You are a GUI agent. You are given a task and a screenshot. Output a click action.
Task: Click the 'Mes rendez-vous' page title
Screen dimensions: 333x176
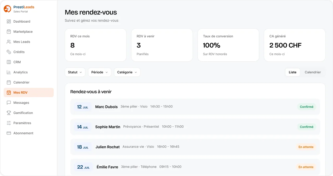[x=91, y=12]
